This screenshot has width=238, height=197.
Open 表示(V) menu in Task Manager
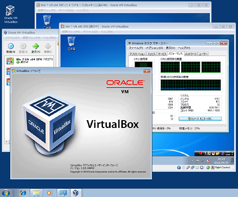[x=170, y=48]
